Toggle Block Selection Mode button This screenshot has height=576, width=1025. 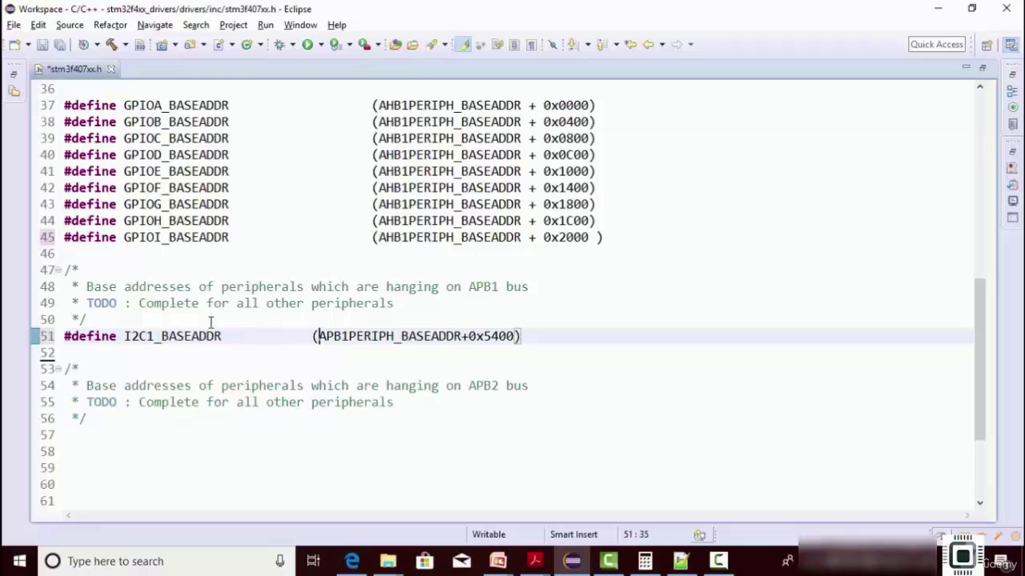[514, 45]
